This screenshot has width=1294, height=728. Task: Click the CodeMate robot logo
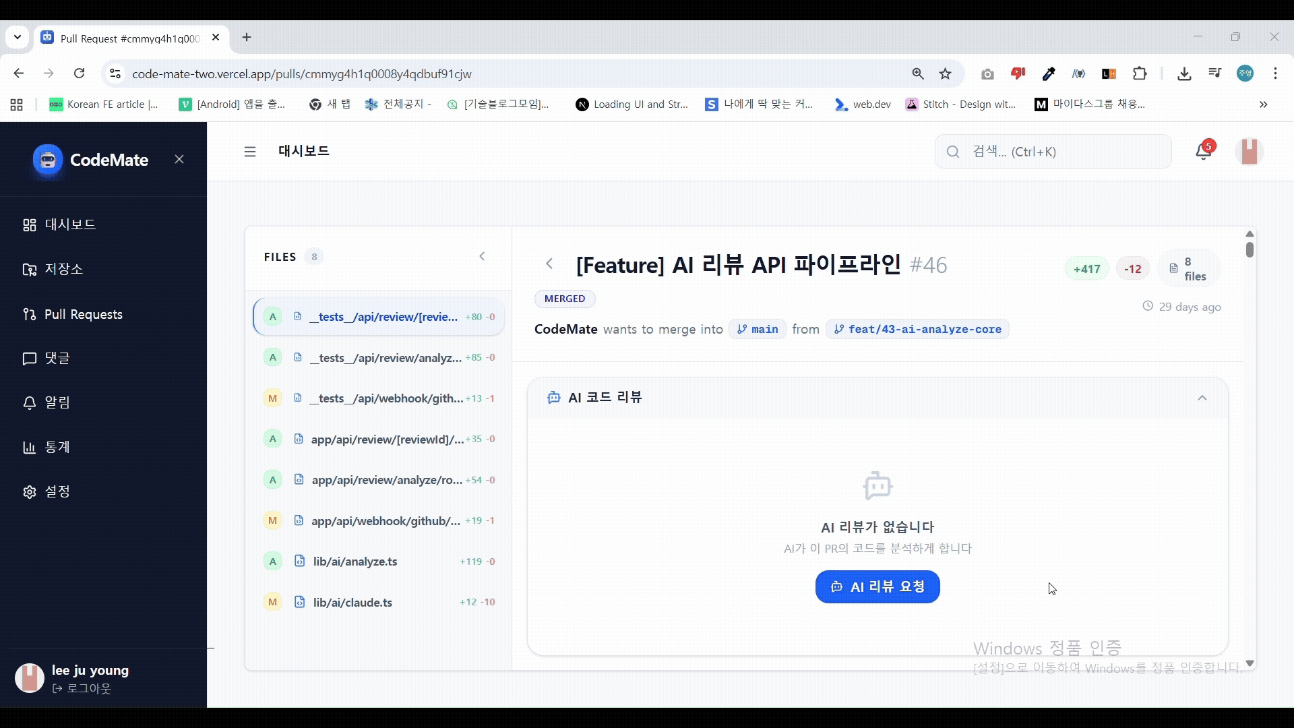[48, 160]
